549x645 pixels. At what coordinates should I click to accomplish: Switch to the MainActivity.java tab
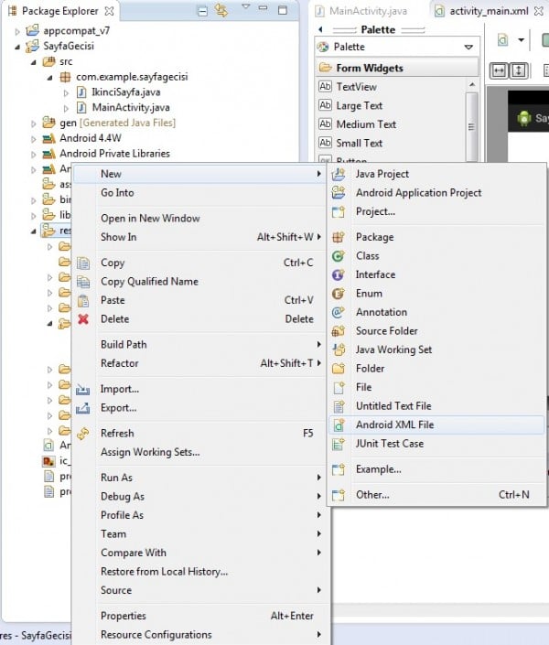click(362, 11)
